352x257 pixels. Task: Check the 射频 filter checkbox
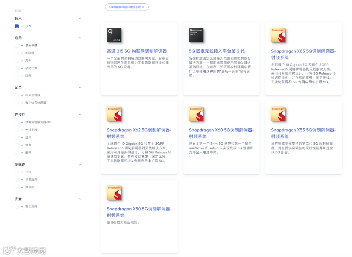tap(17, 153)
